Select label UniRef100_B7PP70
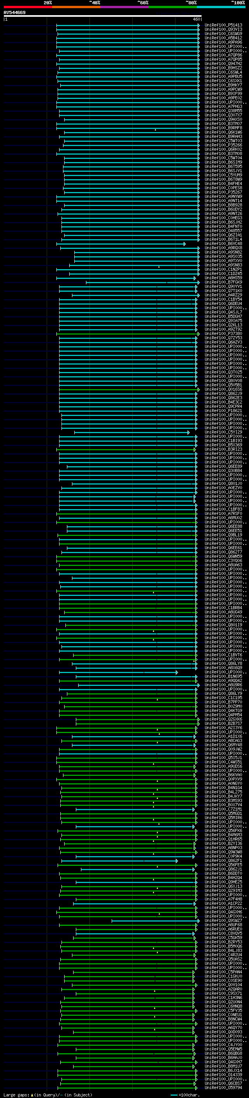The width and height of the screenshot is (249, 1098). pos(223,702)
